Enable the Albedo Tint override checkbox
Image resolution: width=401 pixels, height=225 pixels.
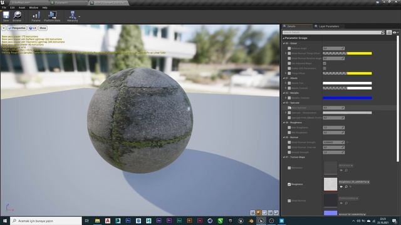pos(289,83)
